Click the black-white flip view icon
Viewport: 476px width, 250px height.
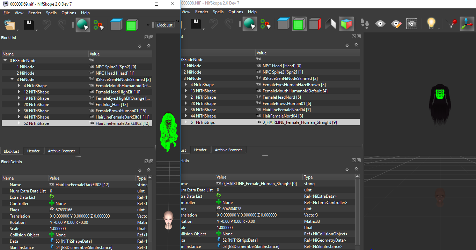pyautogui.click(x=330, y=24)
